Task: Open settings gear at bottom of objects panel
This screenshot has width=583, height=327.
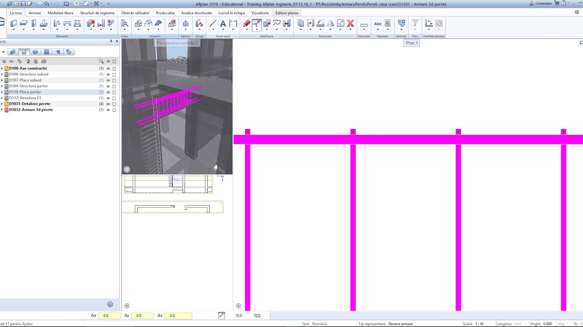Action: coord(110,304)
